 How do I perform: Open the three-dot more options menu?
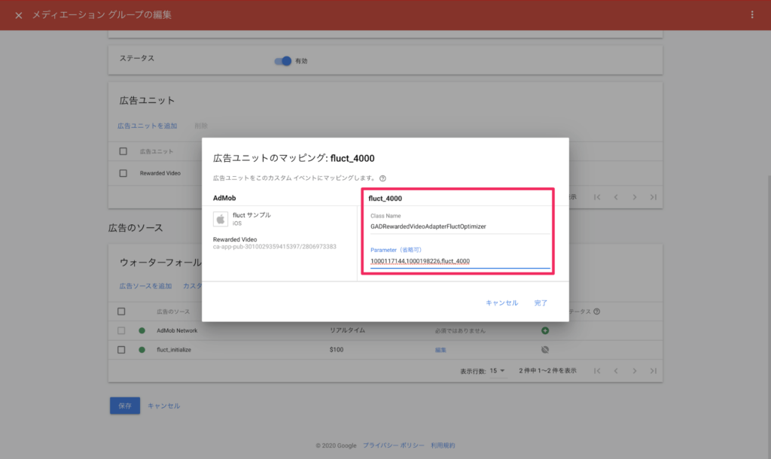point(752,15)
